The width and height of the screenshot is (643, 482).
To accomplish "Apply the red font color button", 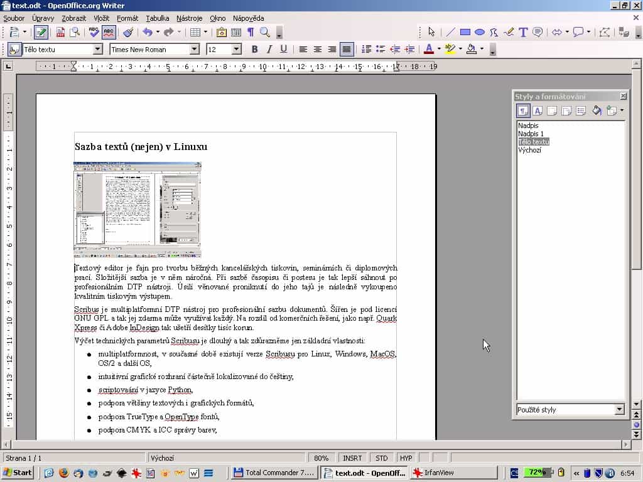I will pos(429,50).
